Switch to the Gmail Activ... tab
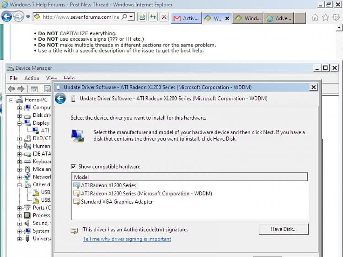This screenshot has height=257, width=343. [186, 18]
